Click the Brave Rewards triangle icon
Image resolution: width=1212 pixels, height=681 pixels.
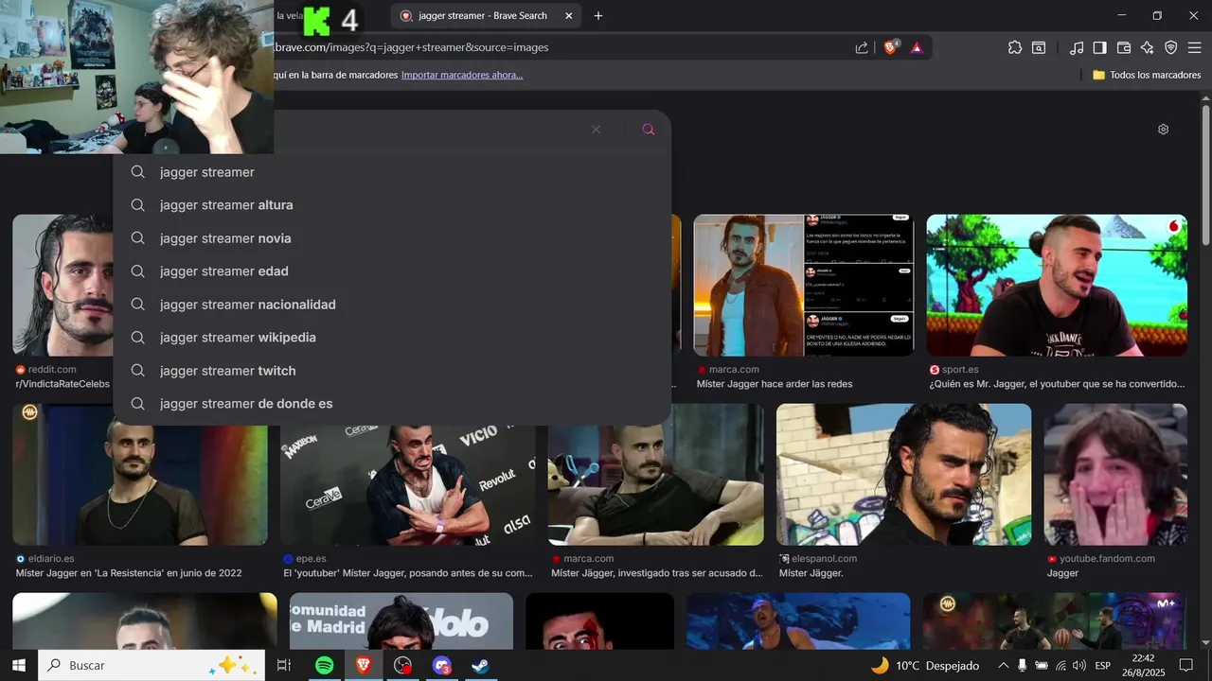pos(917,47)
